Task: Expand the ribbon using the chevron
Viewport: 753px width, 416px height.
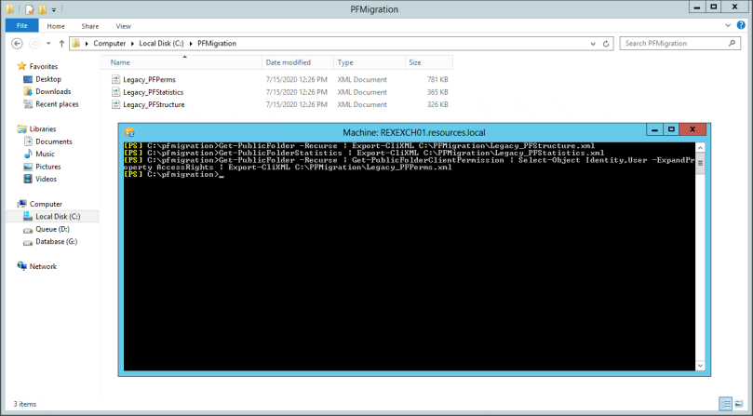Action: click(x=729, y=26)
